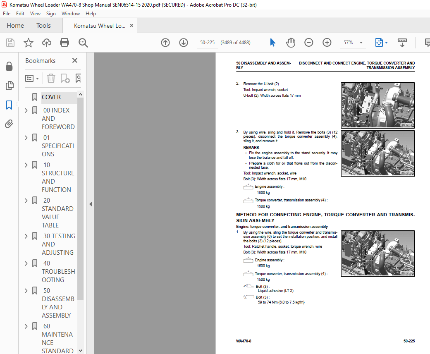Click the Fit page scrolling icon

[379, 43]
